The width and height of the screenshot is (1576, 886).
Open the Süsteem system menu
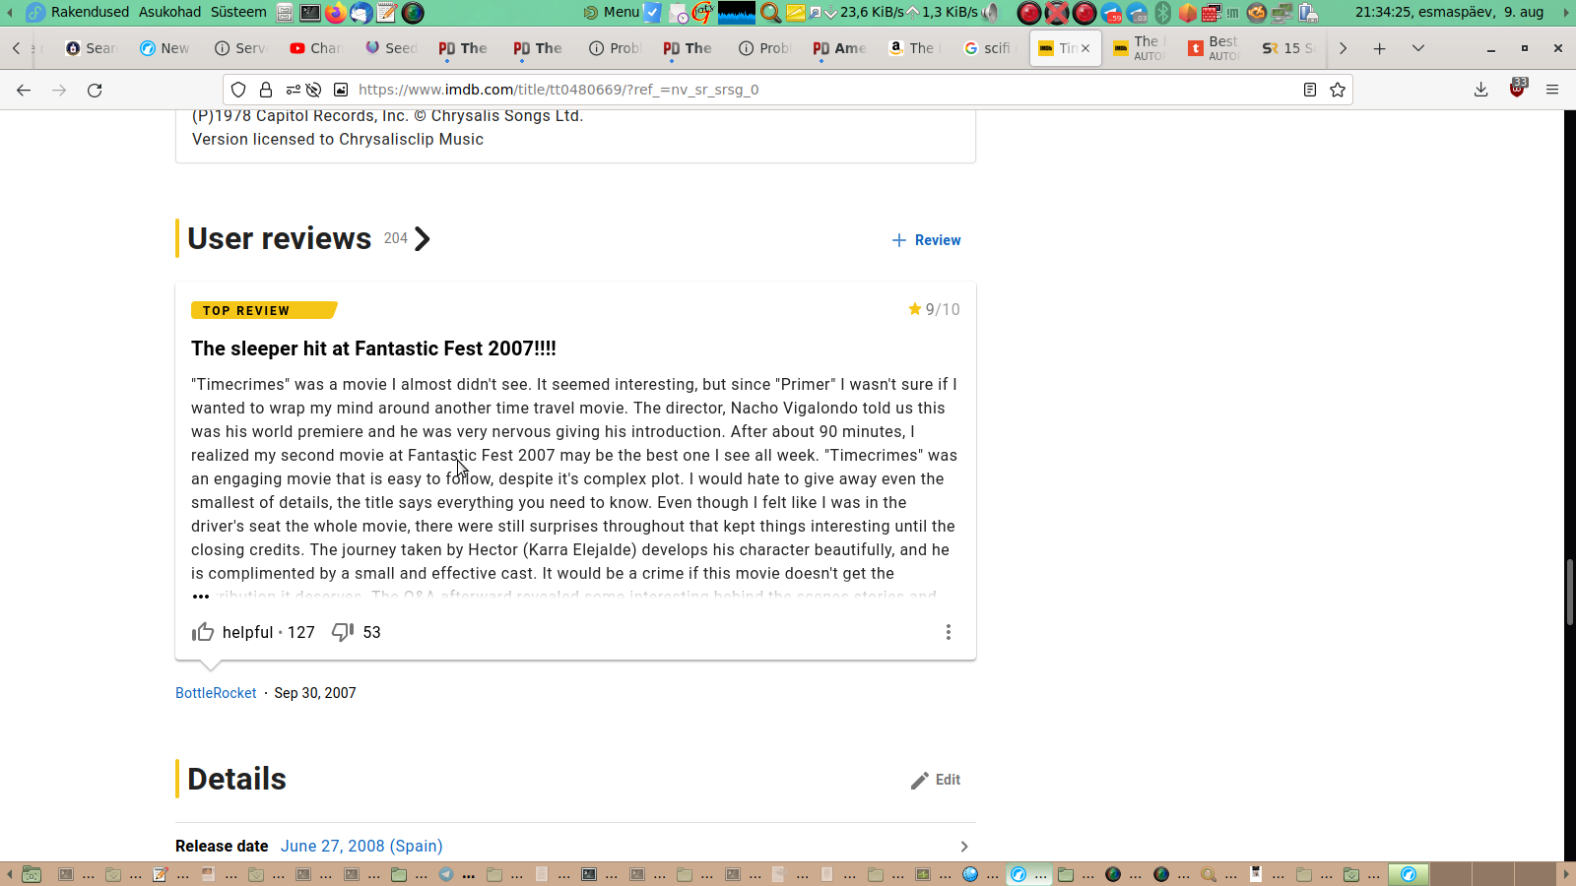tap(238, 12)
